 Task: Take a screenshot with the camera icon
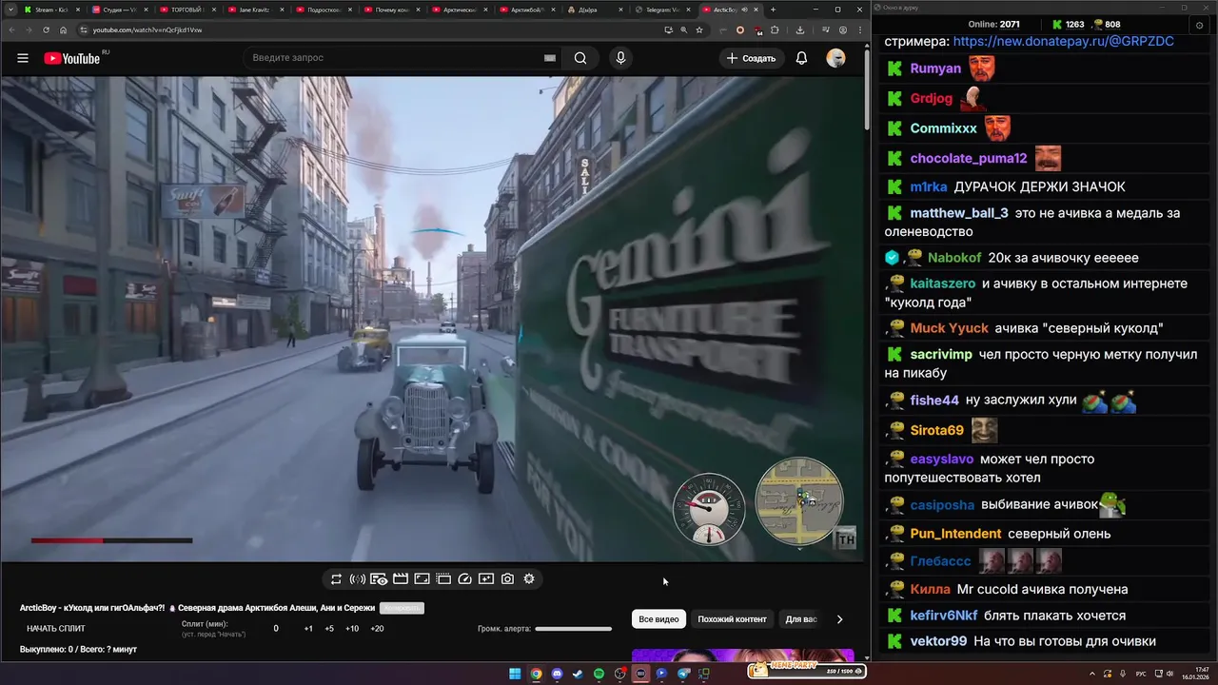(507, 578)
